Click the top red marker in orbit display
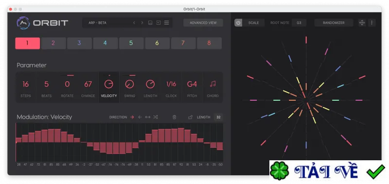Image resolution: width=389 pixels, height=184 pixels. pyautogui.click(x=306, y=40)
